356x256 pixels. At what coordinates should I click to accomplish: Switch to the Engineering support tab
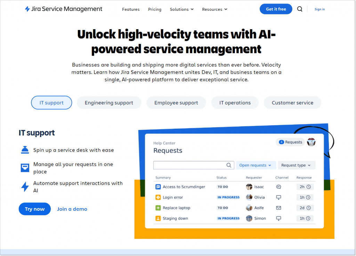tap(109, 103)
